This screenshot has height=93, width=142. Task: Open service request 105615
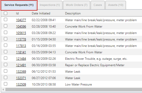21,33
